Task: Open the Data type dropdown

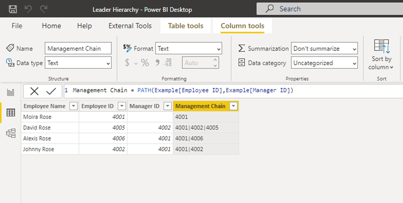Action: [x=79, y=63]
